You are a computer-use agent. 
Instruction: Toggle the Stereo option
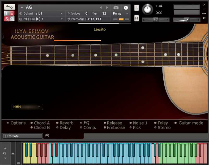155,127
